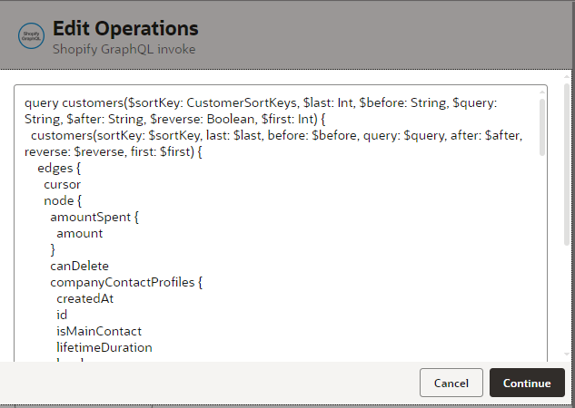
Task: Click the lifetimeDuration field line
Action: coord(104,347)
